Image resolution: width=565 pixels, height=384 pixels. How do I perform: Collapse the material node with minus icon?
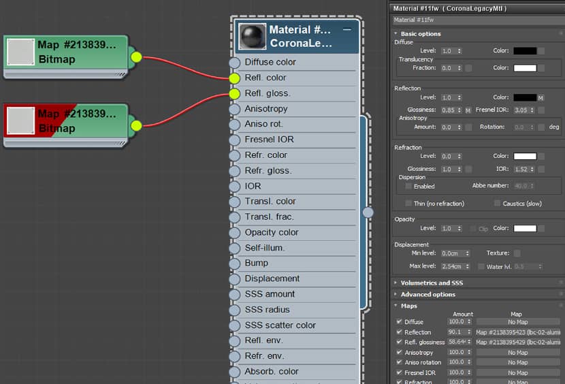point(347,29)
